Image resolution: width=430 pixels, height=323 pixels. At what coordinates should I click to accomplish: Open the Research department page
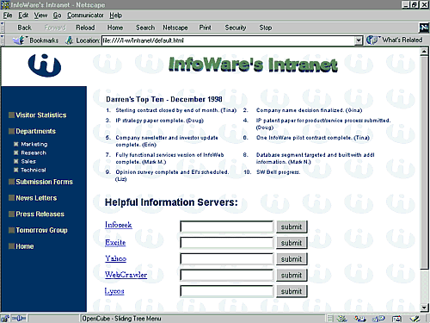34,152
